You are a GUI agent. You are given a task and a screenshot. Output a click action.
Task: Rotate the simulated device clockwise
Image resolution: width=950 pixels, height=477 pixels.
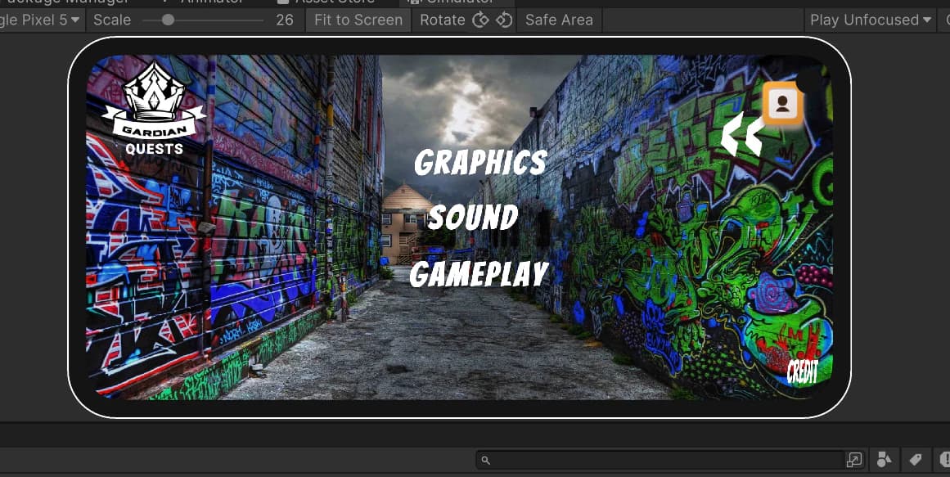tap(480, 20)
